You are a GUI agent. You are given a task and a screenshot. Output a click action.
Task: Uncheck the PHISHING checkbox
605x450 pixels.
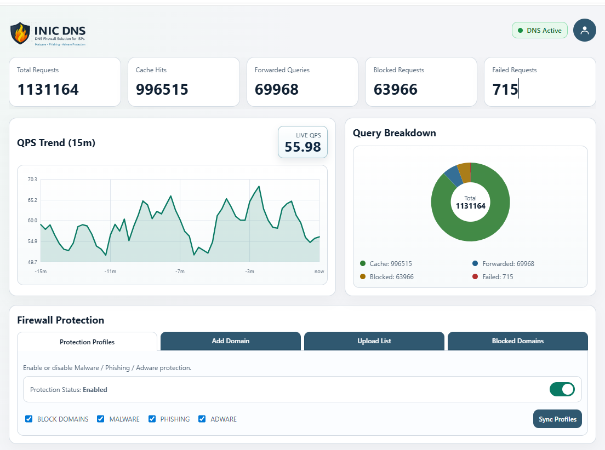tap(152, 419)
